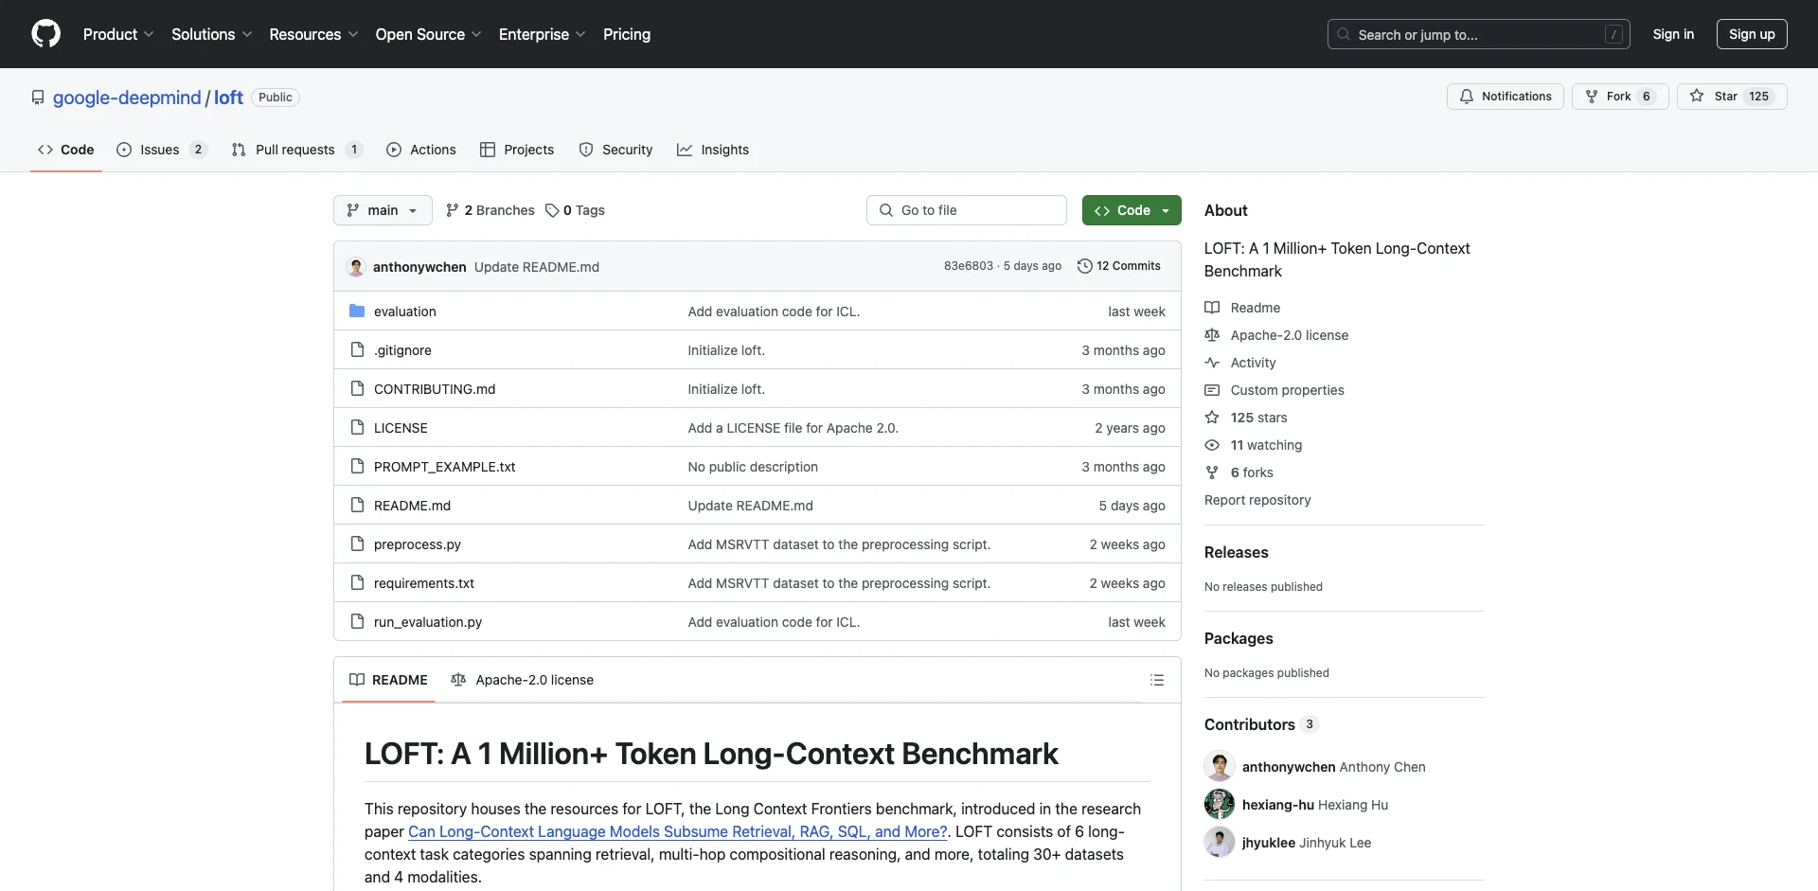The width and height of the screenshot is (1818, 891).
Task: Open the README outline list icon
Action: (1157, 680)
